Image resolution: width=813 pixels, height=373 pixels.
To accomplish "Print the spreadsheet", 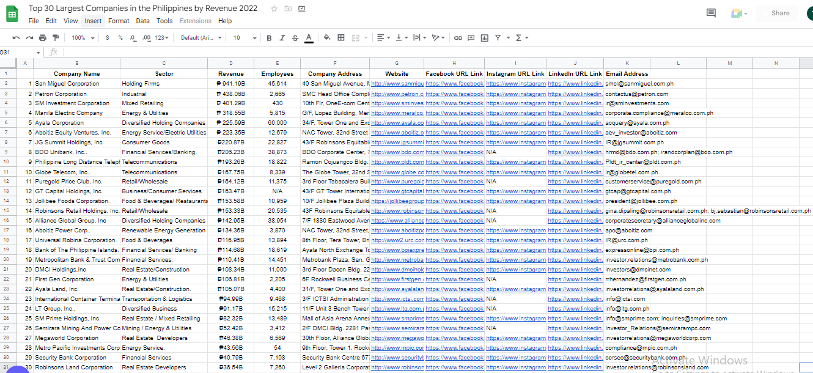I will [43, 38].
